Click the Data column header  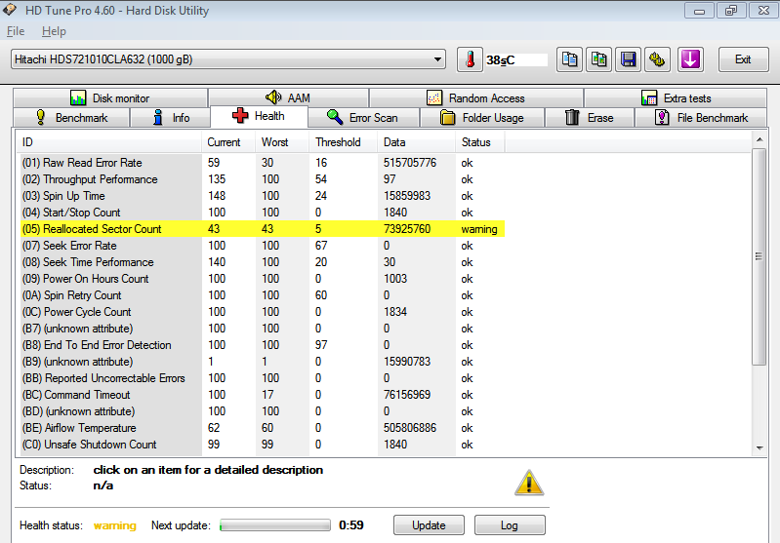pos(417,142)
